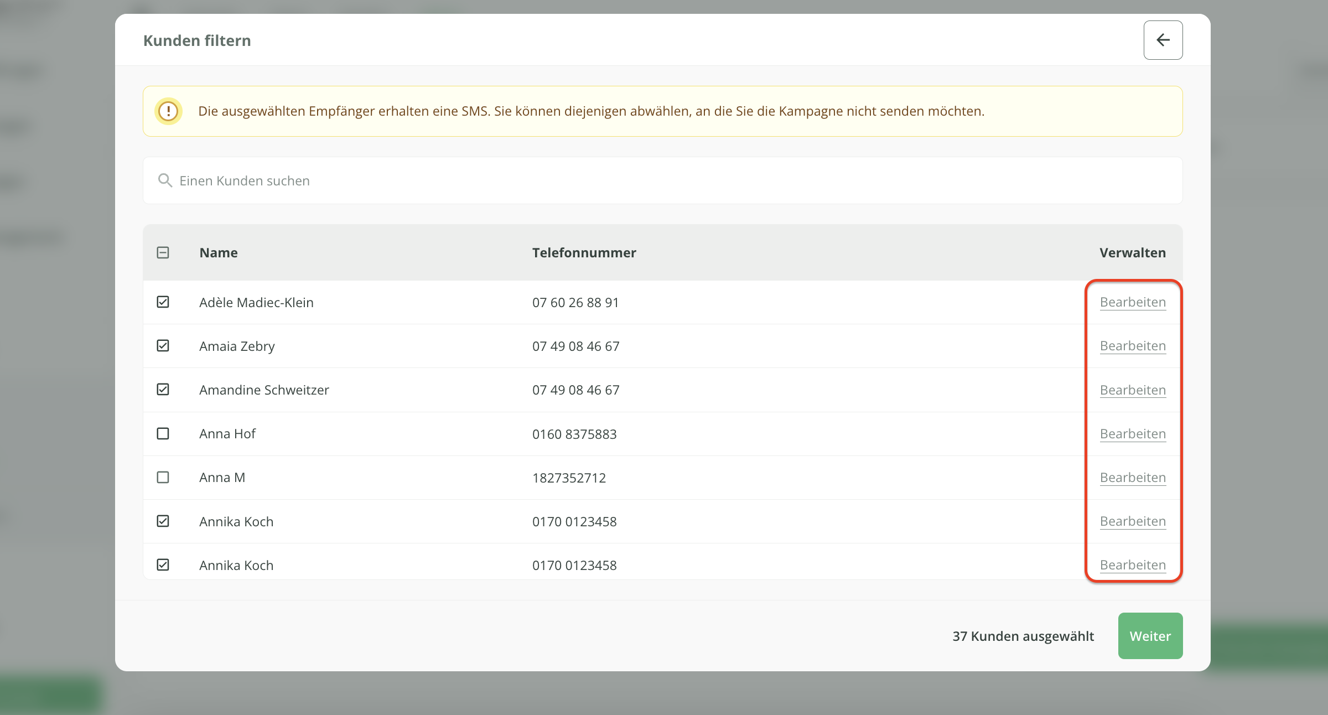Screen dimensions: 1328x715
Task: Focus the Einen Kunden suchen field
Action: click(x=664, y=180)
